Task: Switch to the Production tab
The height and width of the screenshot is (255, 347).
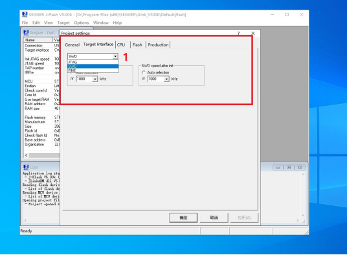Action: (158, 45)
